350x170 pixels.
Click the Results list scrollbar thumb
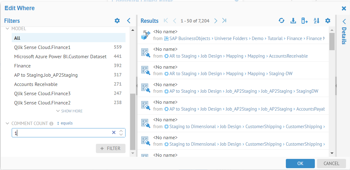tap(332, 42)
